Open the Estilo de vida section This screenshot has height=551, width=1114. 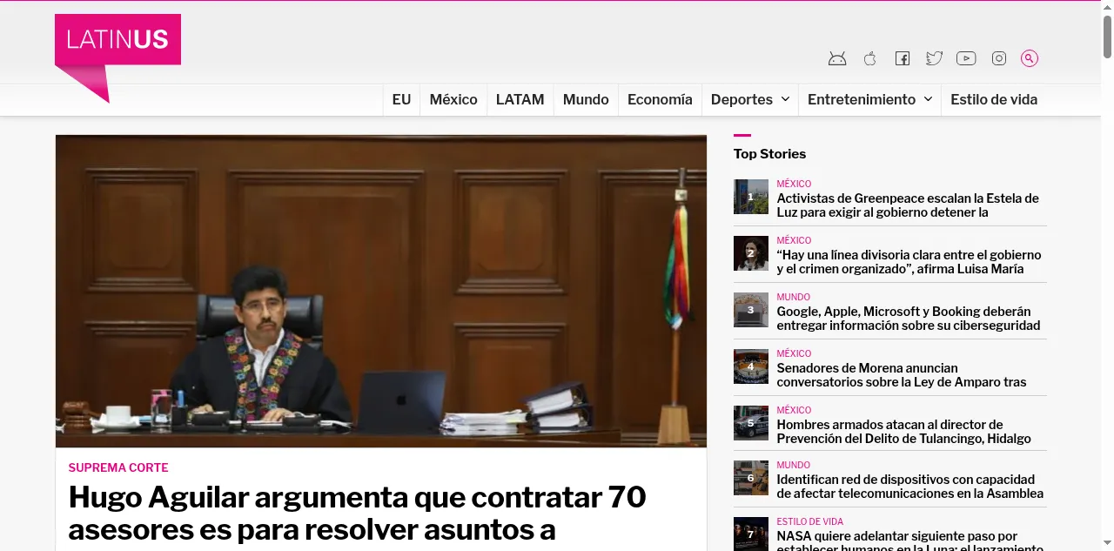[994, 99]
